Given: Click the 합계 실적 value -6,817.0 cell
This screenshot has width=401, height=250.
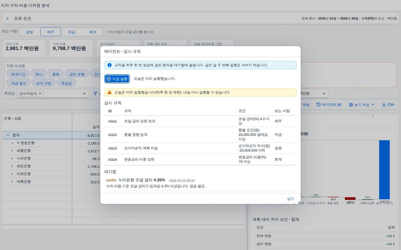Looking at the screenshot, I should 87,135.
